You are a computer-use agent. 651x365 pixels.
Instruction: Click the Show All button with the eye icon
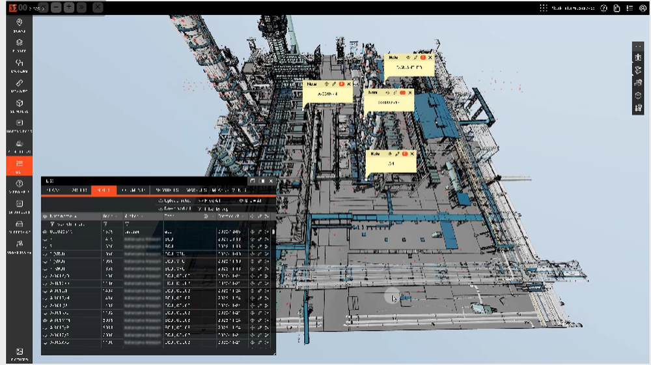click(251, 201)
